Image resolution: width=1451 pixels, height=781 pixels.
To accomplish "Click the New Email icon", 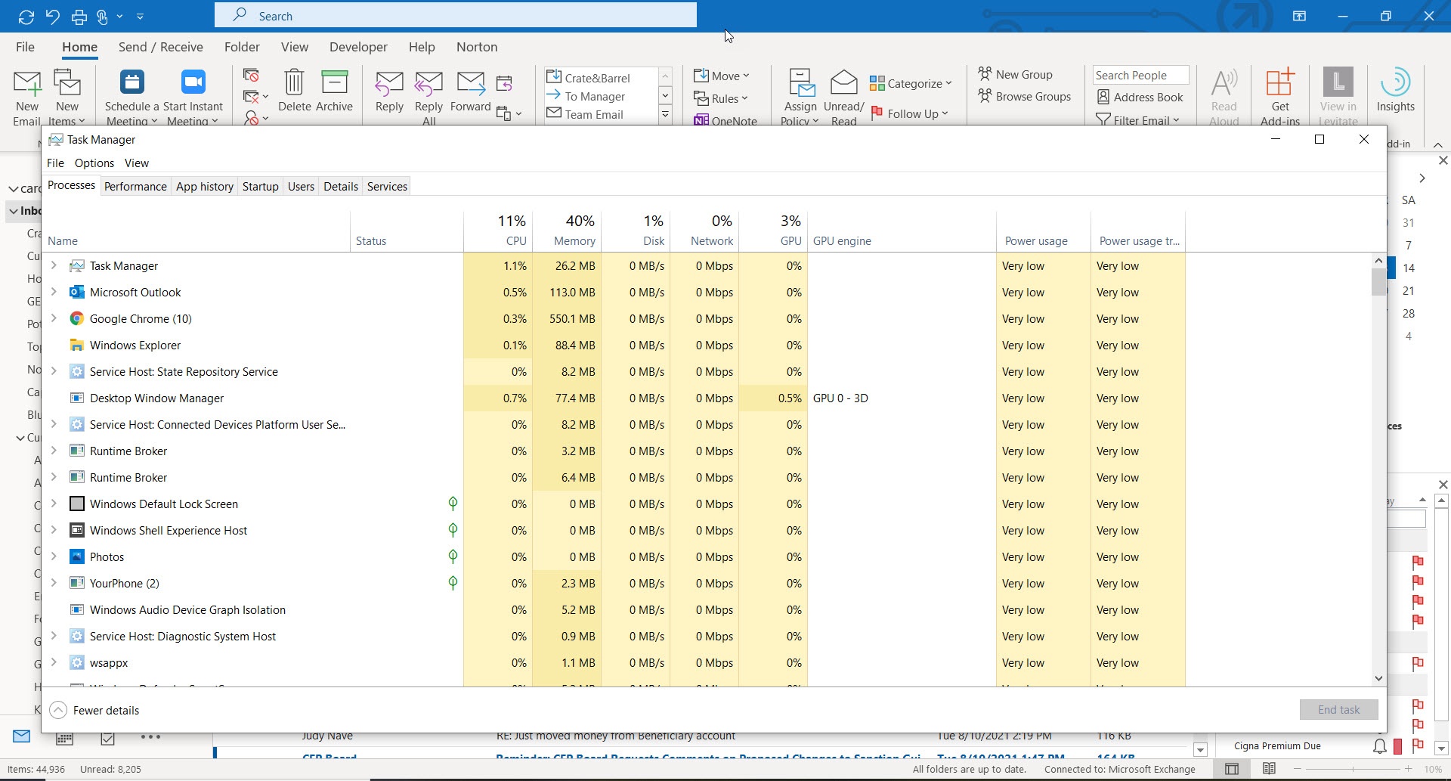I will pyautogui.click(x=27, y=83).
